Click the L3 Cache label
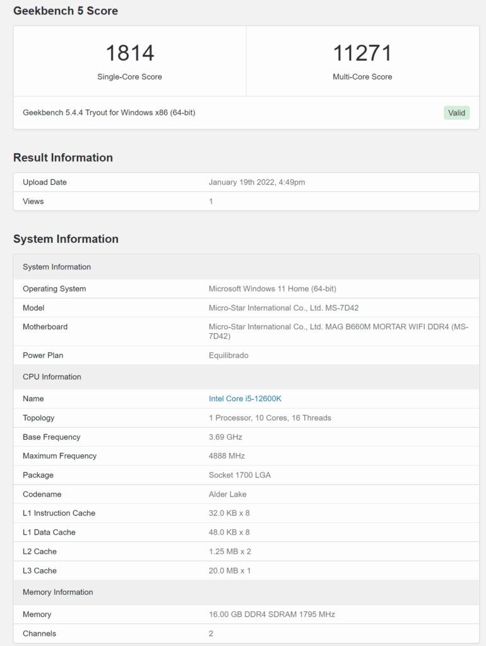The height and width of the screenshot is (646, 486). coord(40,570)
